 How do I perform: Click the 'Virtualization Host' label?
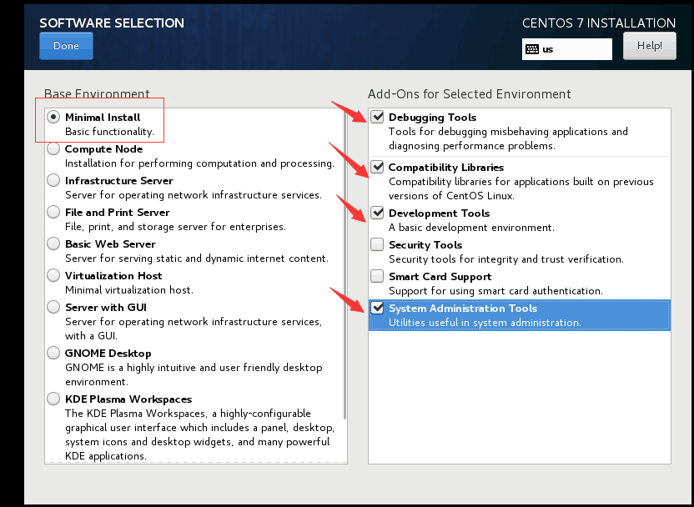pyautogui.click(x=113, y=276)
